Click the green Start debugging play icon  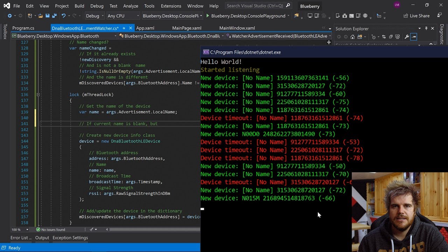coord(208,16)
